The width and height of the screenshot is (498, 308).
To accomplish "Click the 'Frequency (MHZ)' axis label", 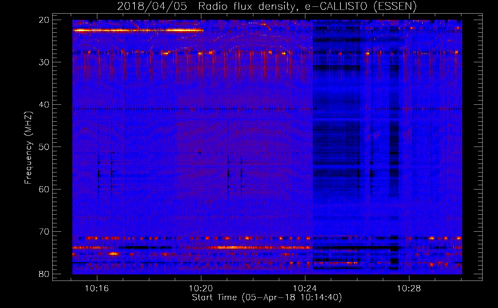I will coord(28,148).
